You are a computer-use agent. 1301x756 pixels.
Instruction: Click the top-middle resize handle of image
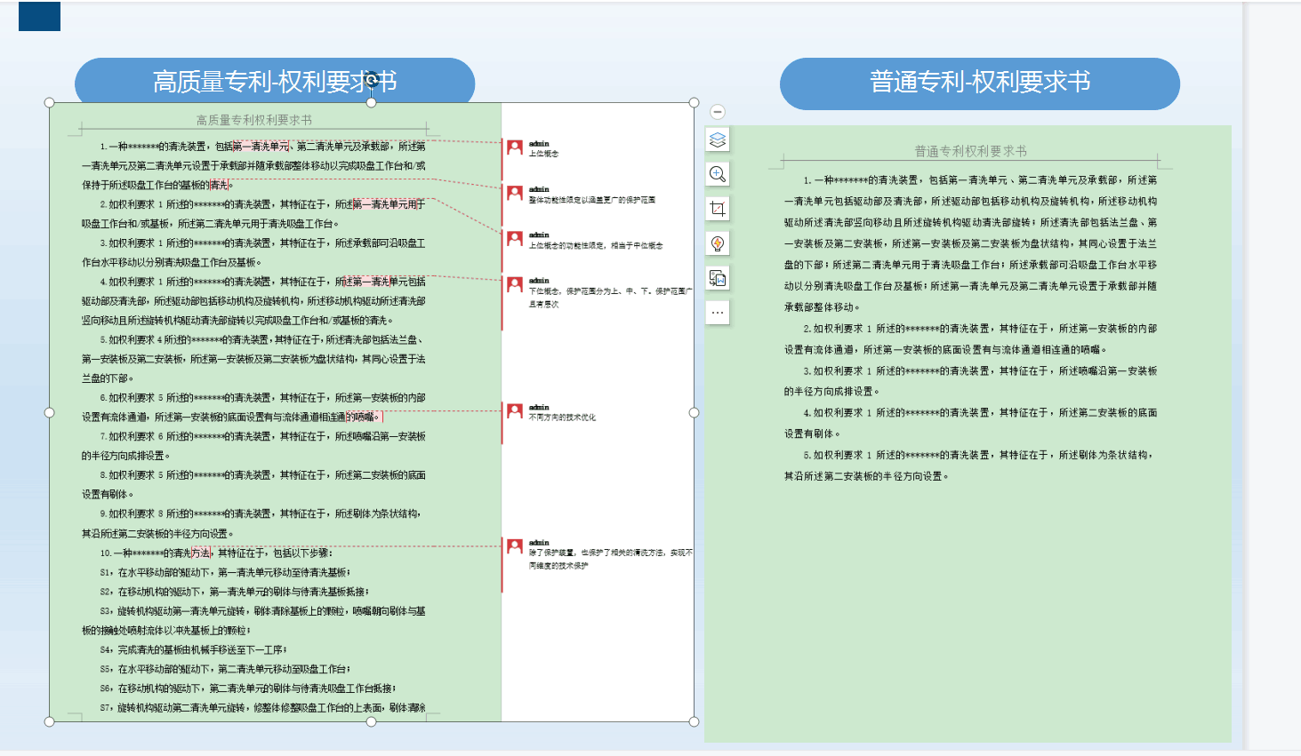point(372,103)
